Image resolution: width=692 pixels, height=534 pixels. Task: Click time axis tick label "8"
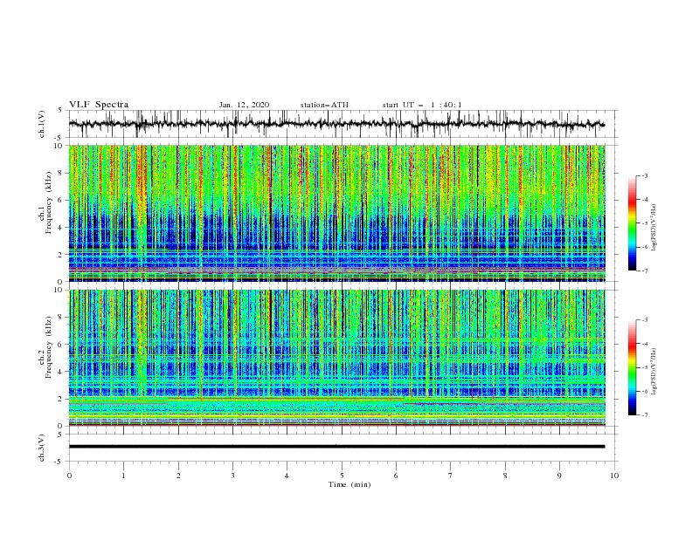coord(505,476)
